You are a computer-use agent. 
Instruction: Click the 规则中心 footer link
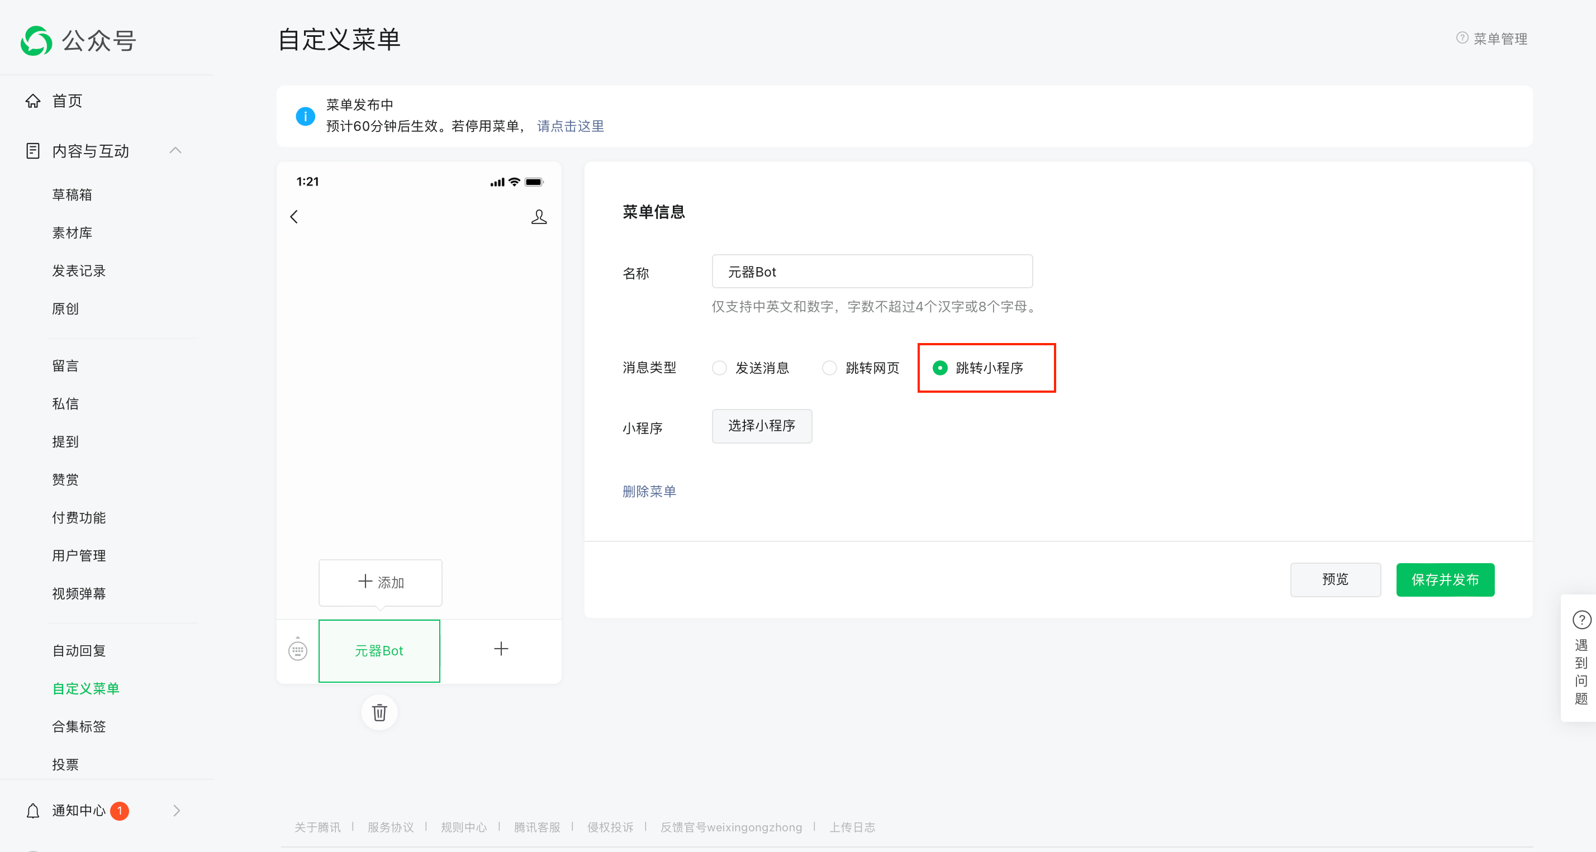coord(464,827)
